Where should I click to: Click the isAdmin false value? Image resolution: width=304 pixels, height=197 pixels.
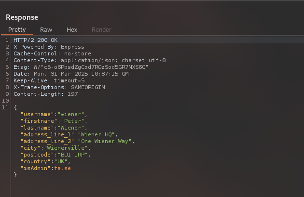point(63,168)
